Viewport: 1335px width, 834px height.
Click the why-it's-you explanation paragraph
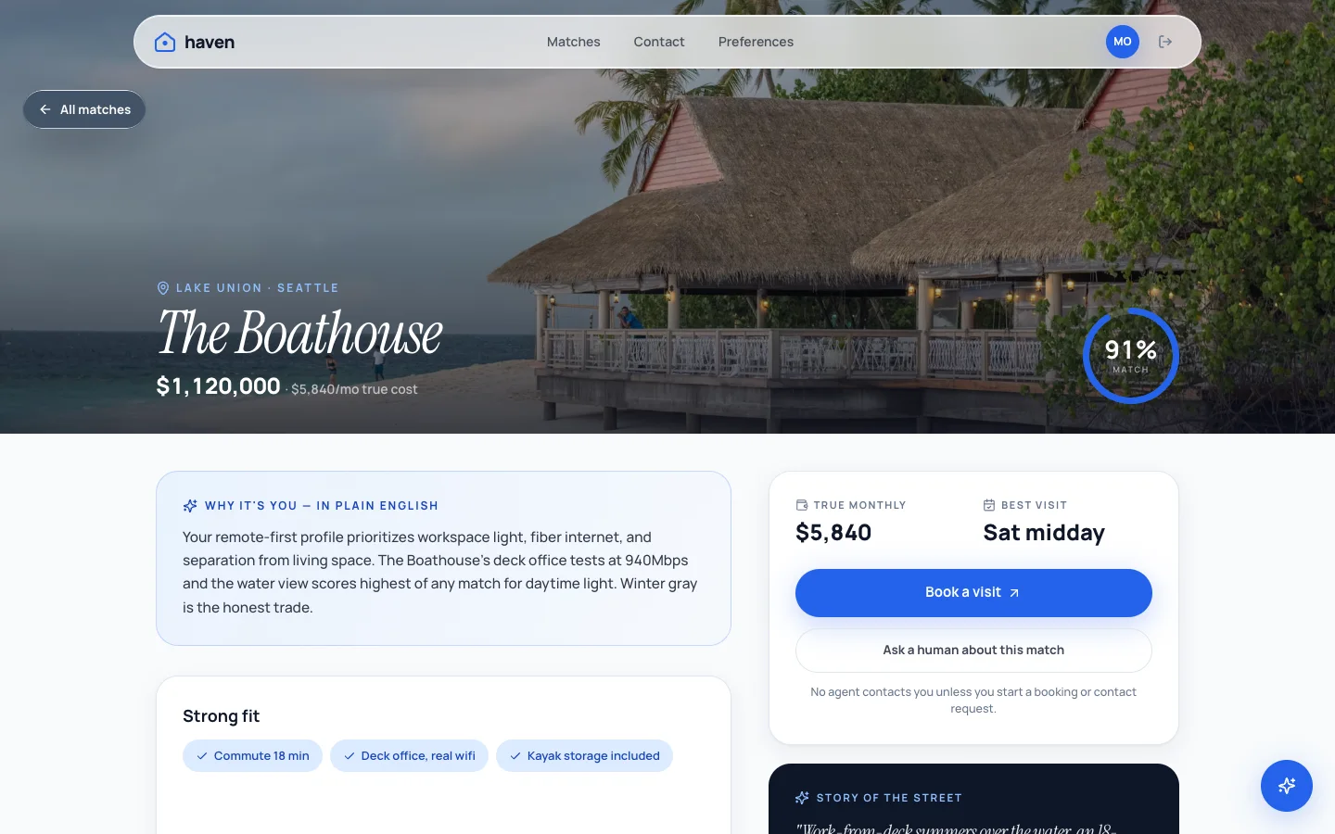440,573
